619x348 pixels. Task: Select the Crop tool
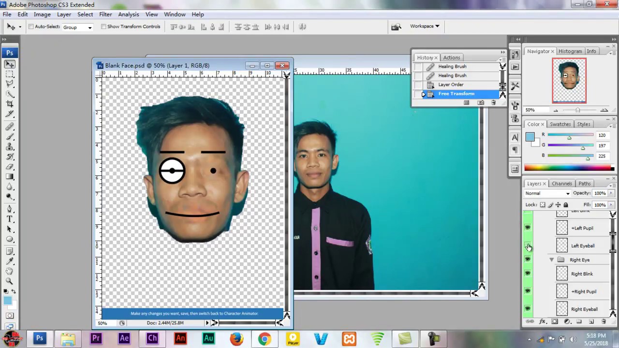(x=10, y=103)
